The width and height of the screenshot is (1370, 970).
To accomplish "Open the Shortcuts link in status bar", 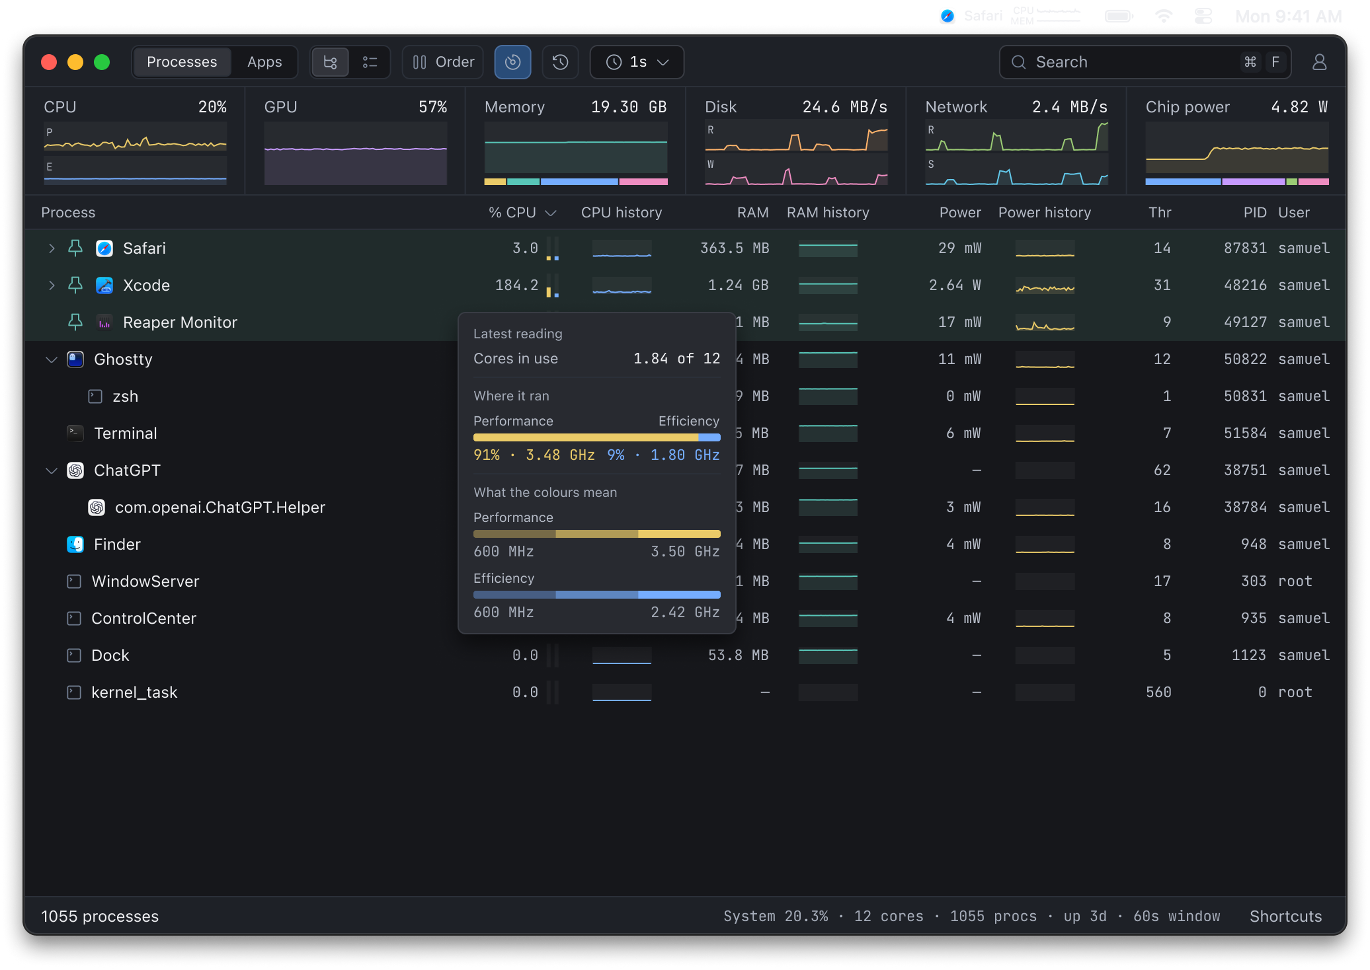I will coord(1285,916).
